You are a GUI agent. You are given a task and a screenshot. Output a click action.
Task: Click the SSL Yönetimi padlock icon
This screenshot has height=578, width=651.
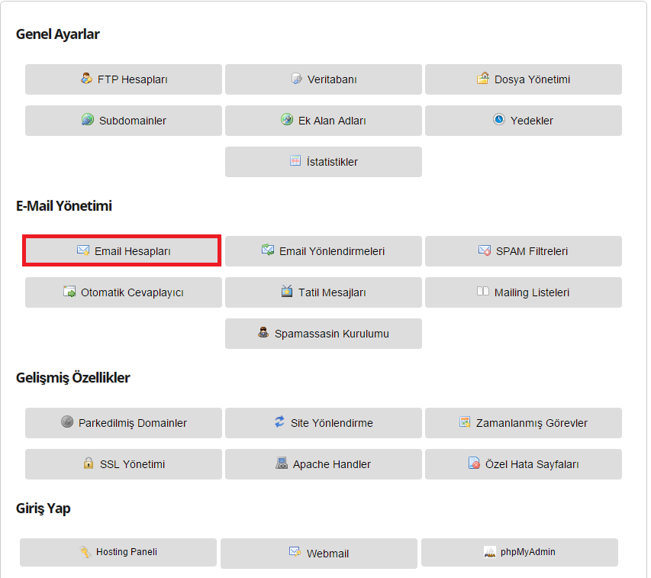click(x=89, y=463)
